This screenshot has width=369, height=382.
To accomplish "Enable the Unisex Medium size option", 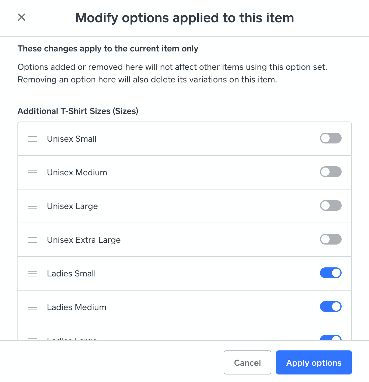I will (x=331, y=172).
